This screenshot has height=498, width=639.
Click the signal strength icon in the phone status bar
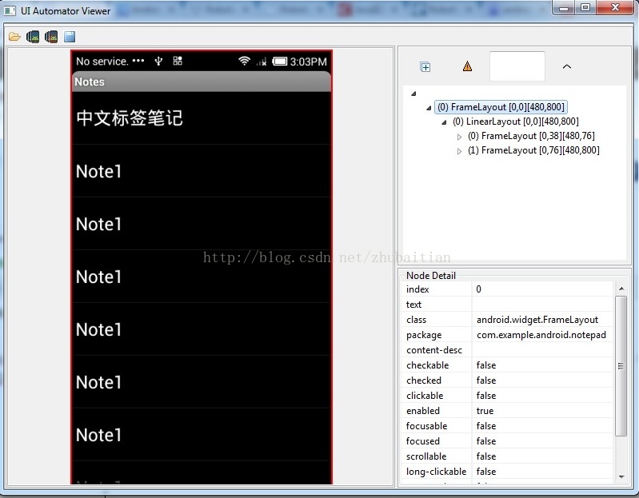262,62
